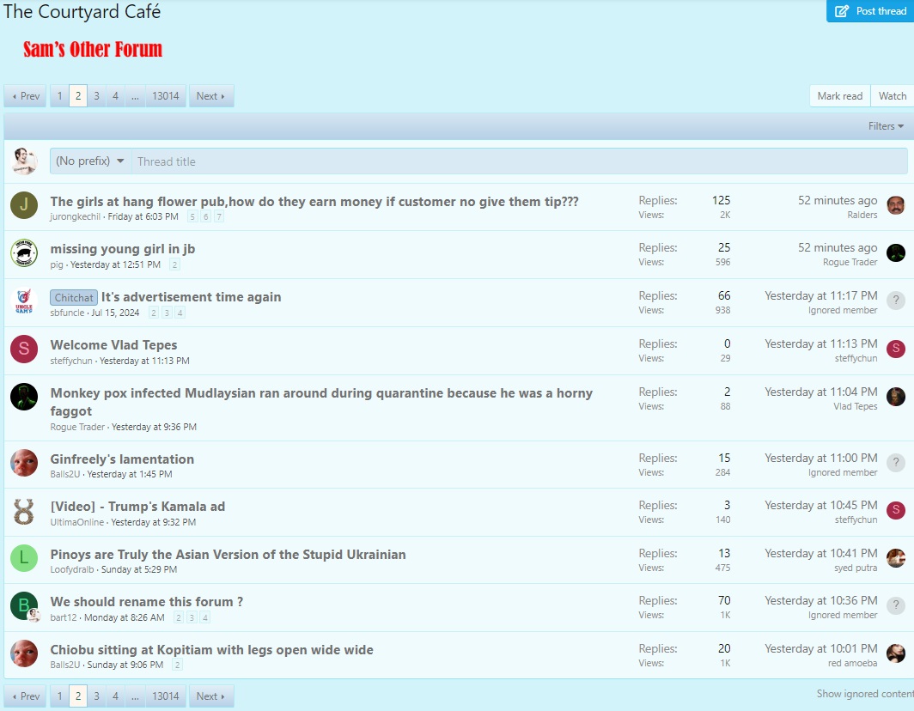The image size is (914, 711).
Task: Click sbfuncle's Uncle Sam avatar
Action: [x=24, y=301]
